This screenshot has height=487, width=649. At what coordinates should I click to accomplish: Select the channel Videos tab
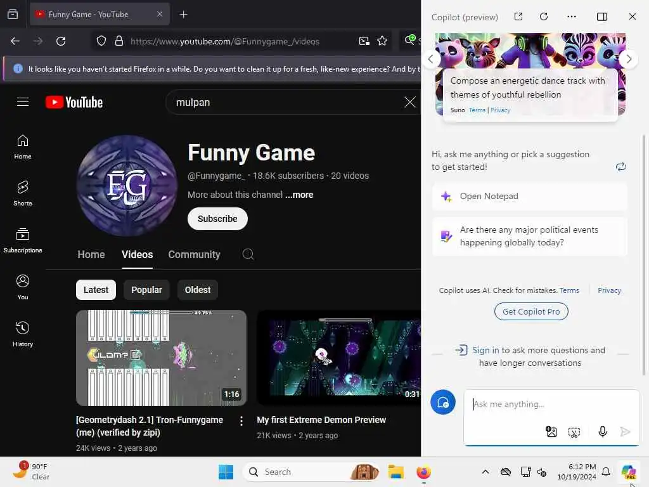point(137,255)
